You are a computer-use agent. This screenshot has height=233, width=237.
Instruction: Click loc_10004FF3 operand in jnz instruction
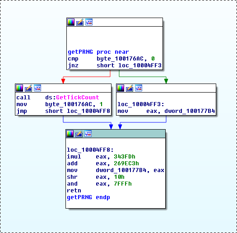click(x=140, y=65)
